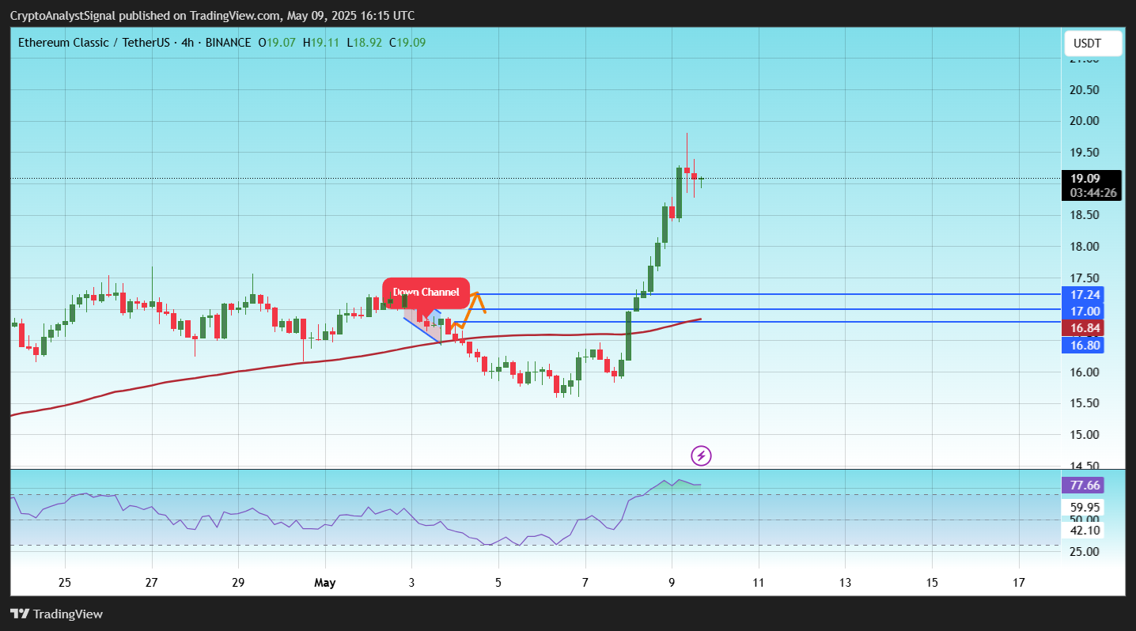Click the 42.10 RSI axis label
The width and height of the screenshot is (1136, 631).
point(1085,531)
